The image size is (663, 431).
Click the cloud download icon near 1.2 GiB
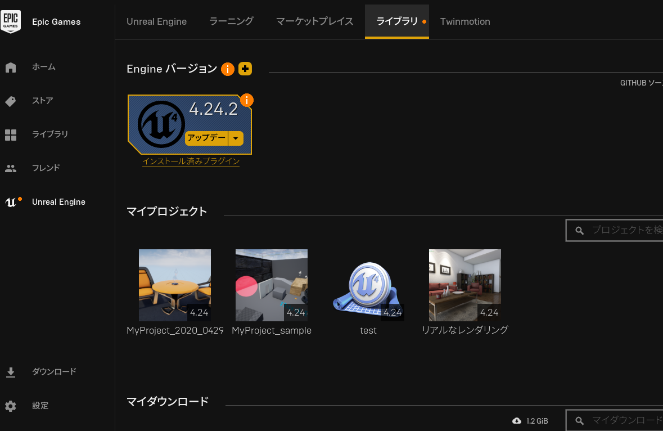pyautogui.click(x=517, y=421)
